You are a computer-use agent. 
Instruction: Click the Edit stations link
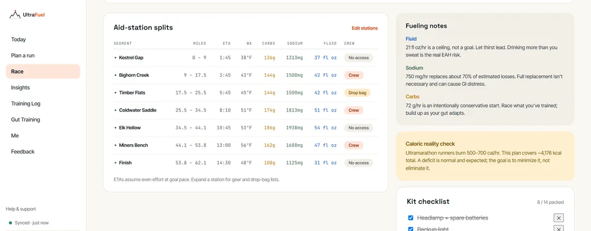coord(365,28)
